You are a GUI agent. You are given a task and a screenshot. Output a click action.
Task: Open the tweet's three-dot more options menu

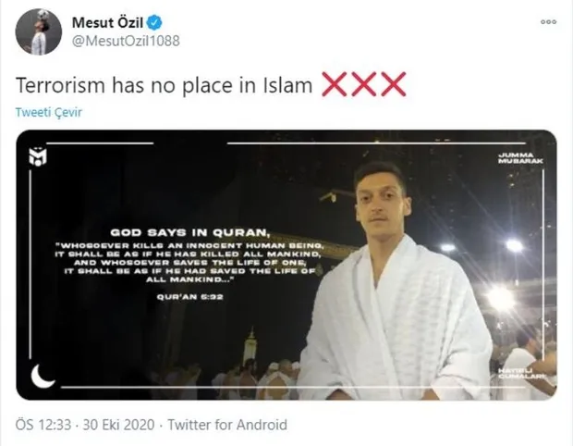click(549, 22)
